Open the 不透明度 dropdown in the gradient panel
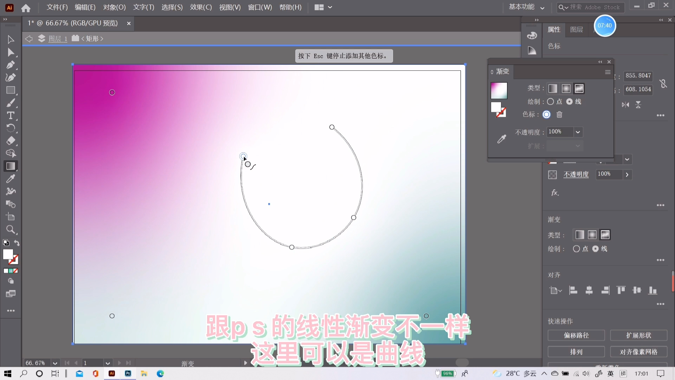This screenshot has width=675, height=380. click(578, 132)
